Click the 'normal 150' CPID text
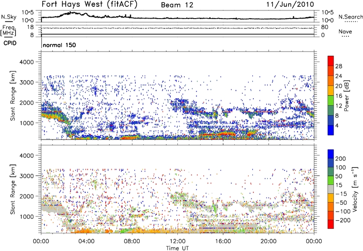 point(59,45)
